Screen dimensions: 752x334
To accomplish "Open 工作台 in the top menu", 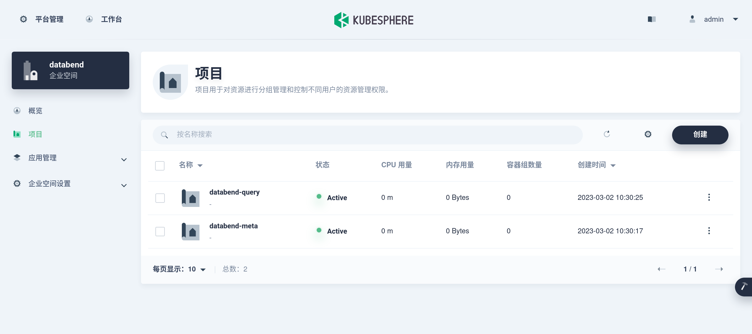I will click(104, 19).
